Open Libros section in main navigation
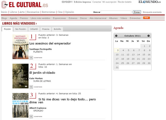Viewport: 166px width, 120px height. click(13, 12)
